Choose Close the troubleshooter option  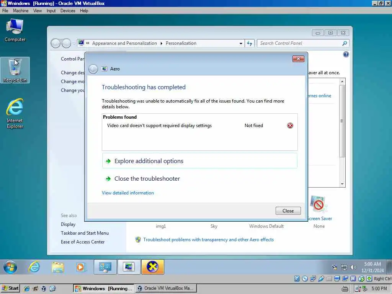(x=200, y=178)
